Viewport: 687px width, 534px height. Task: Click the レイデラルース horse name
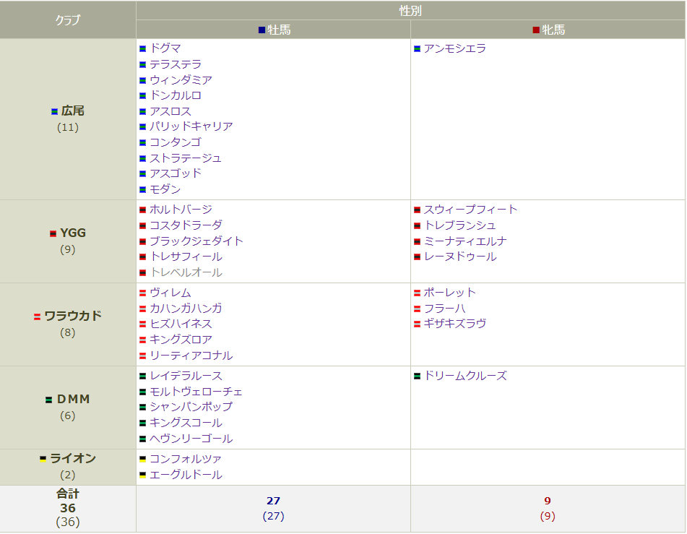(x=184, y=376)
